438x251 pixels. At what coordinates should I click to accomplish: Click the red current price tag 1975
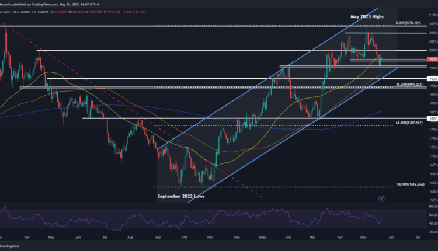coord(432,59)
